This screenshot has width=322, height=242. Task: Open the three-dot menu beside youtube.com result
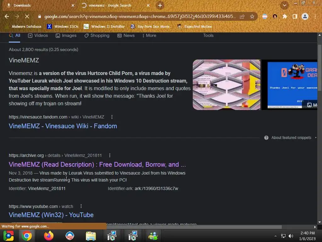[81, 206]
